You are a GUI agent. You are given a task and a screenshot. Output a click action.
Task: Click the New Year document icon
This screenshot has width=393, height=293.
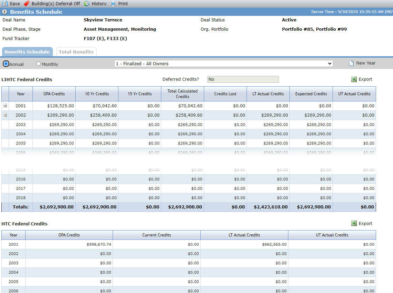(x=352, y=63)
